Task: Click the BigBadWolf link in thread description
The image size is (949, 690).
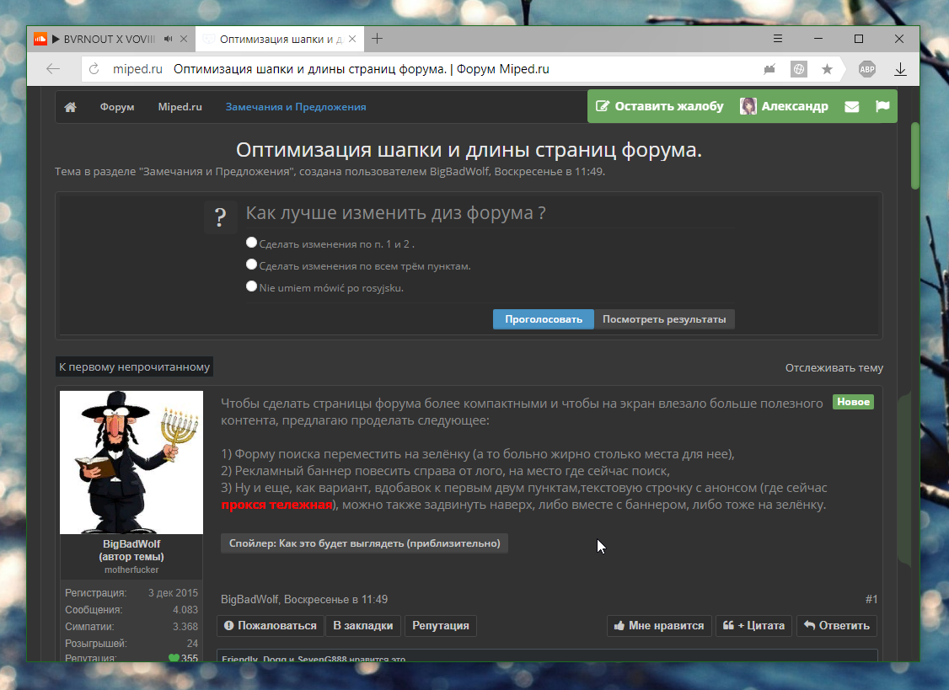Action: tap(458, 171)
